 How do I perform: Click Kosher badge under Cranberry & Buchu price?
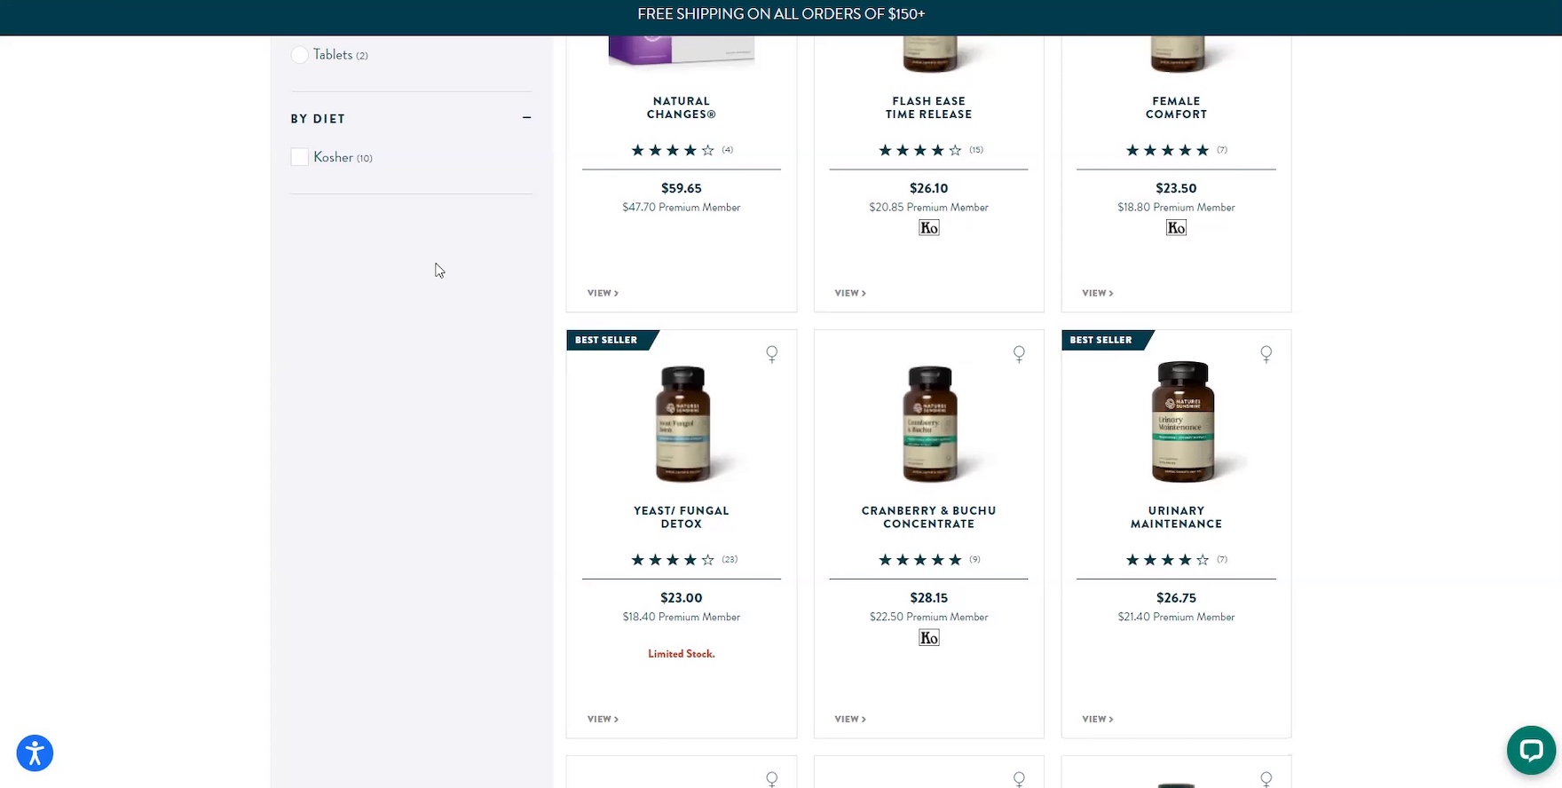(x=928, y=638)
